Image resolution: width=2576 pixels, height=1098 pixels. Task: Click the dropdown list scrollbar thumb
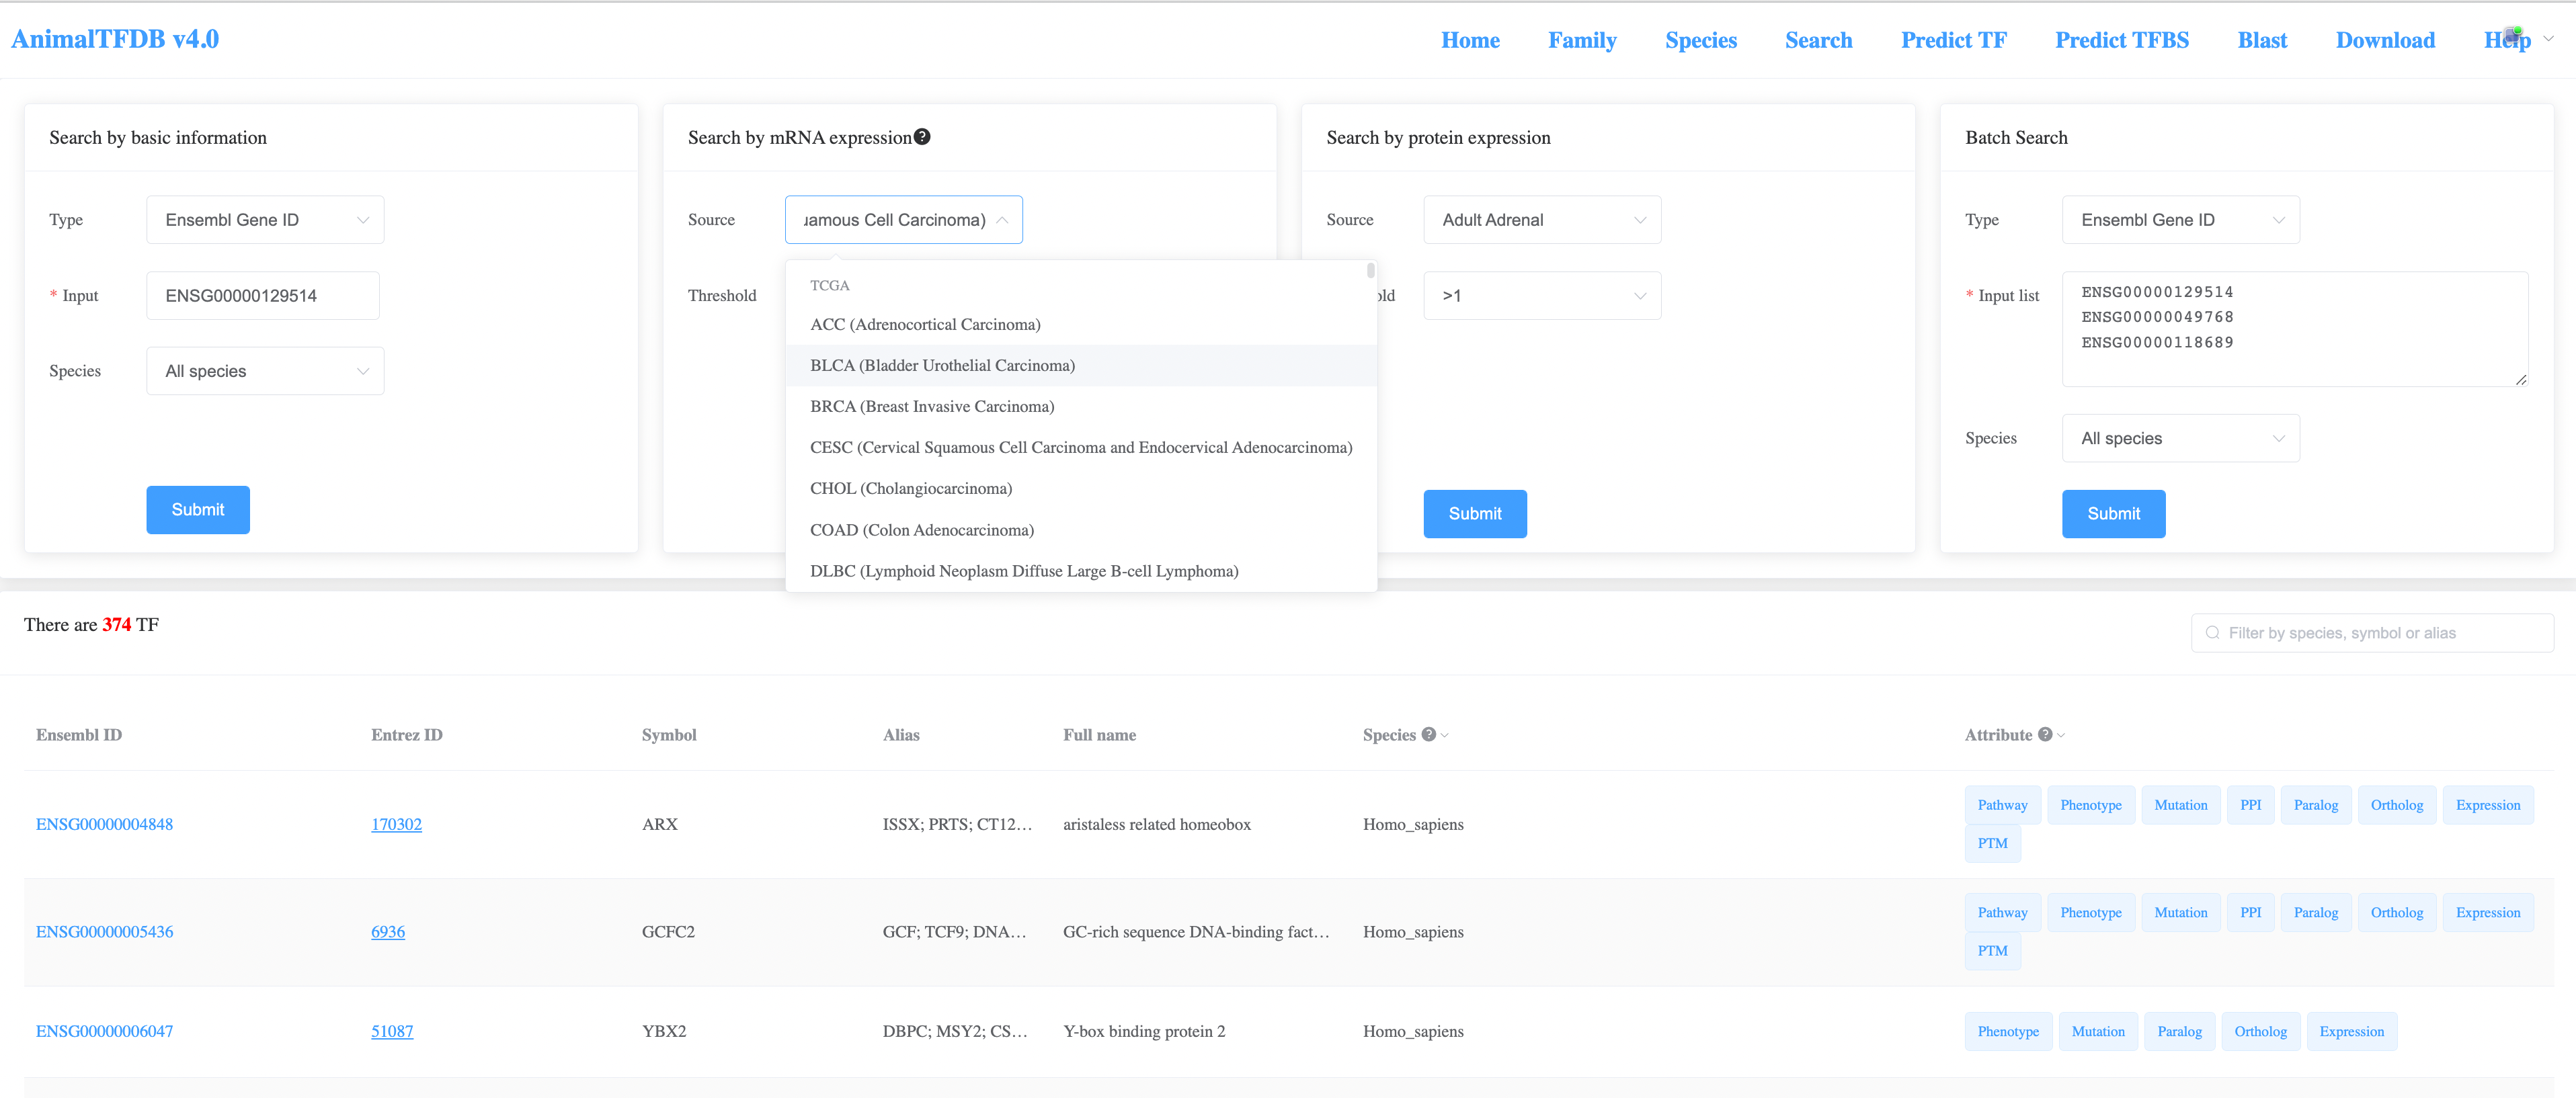point(1370,271)
